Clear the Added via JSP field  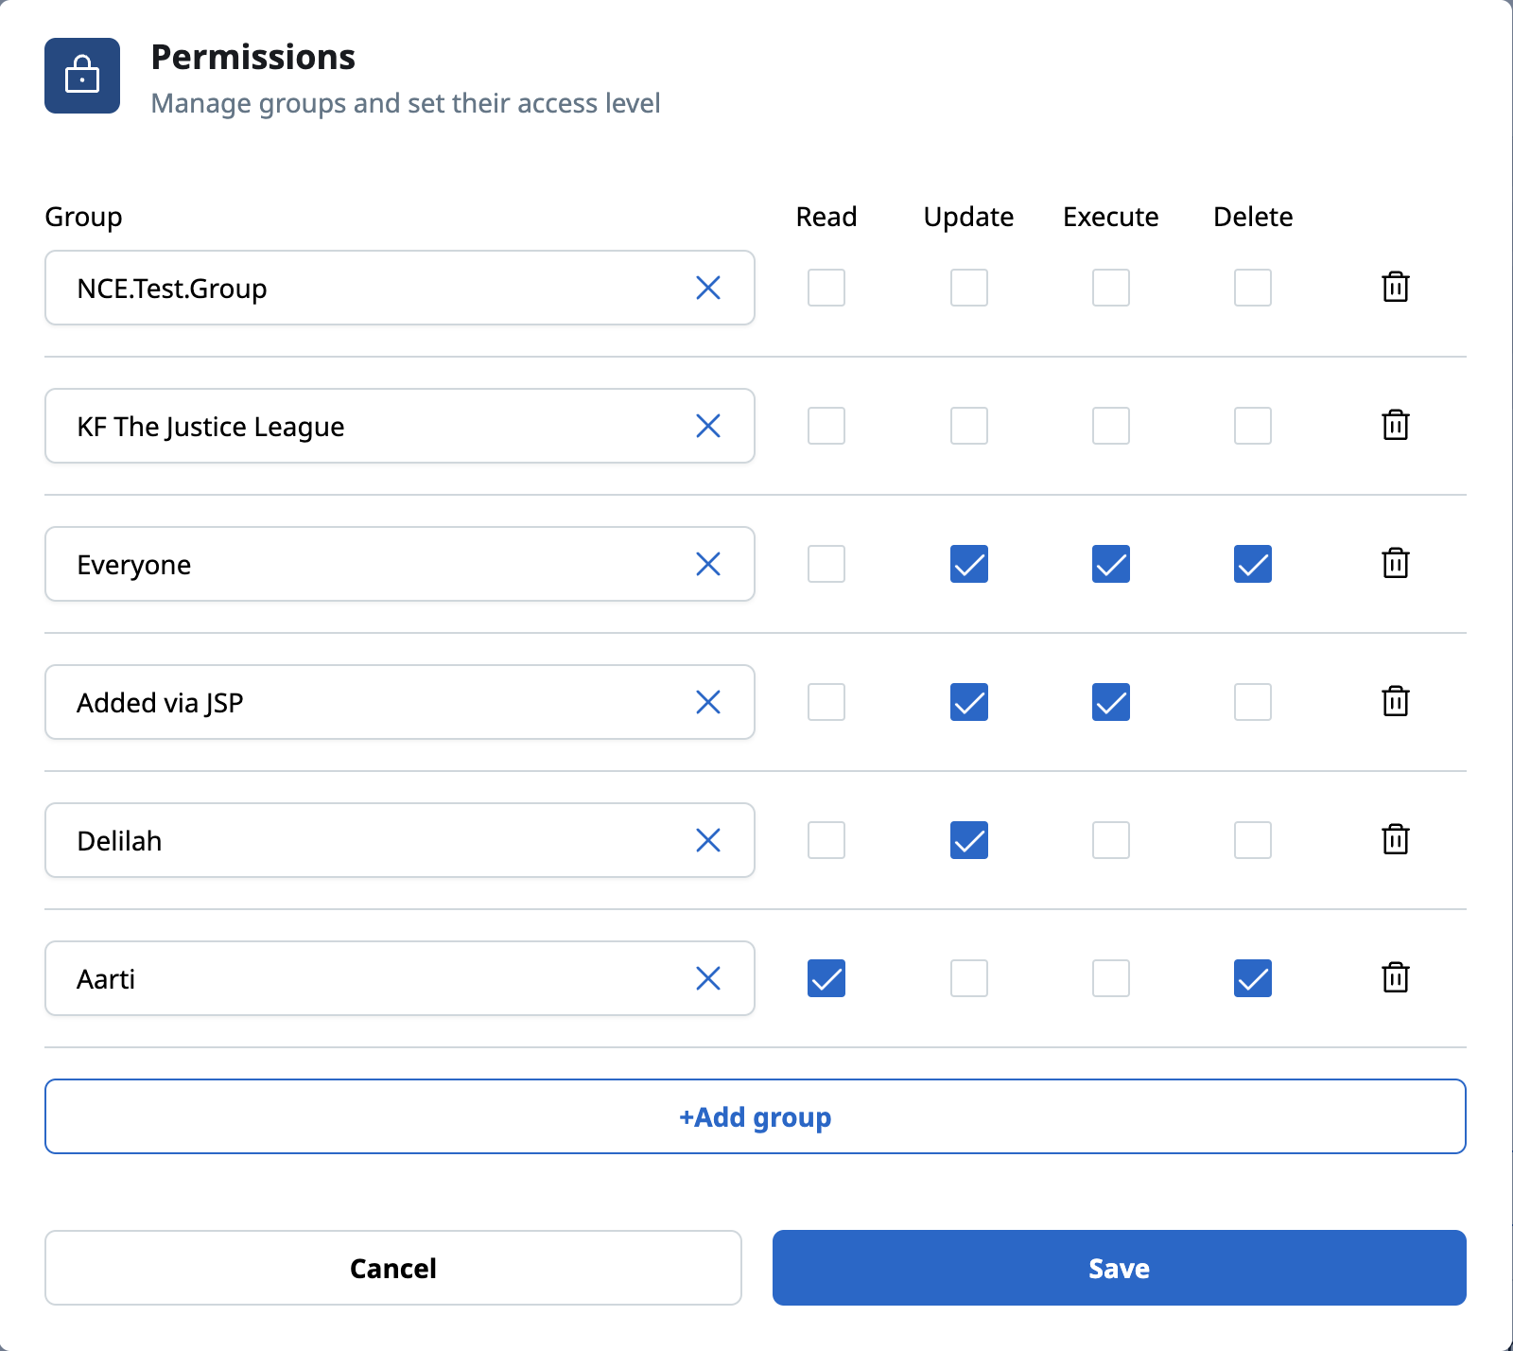(x=708, y=702)
